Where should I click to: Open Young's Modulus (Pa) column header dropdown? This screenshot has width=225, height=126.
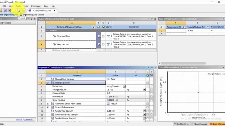click(x=208, y=27)
